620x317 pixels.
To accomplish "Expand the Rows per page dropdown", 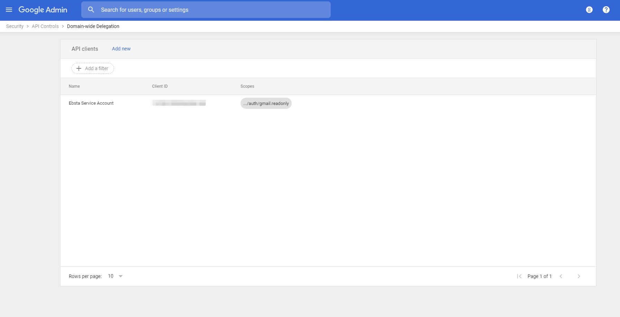I will (116, 276).
